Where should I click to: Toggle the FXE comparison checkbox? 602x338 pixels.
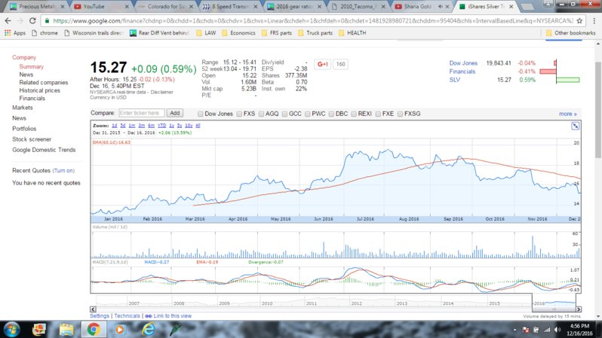[378, 114]
